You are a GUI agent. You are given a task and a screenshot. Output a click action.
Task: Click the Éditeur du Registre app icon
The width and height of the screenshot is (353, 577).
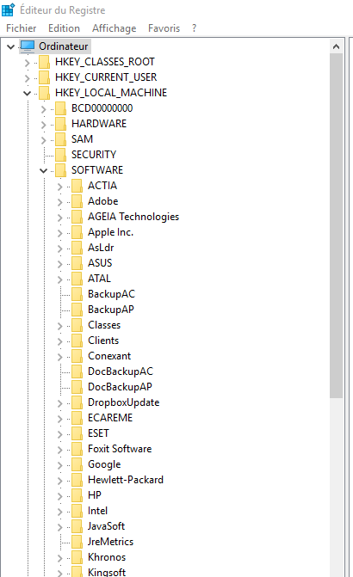9,10
